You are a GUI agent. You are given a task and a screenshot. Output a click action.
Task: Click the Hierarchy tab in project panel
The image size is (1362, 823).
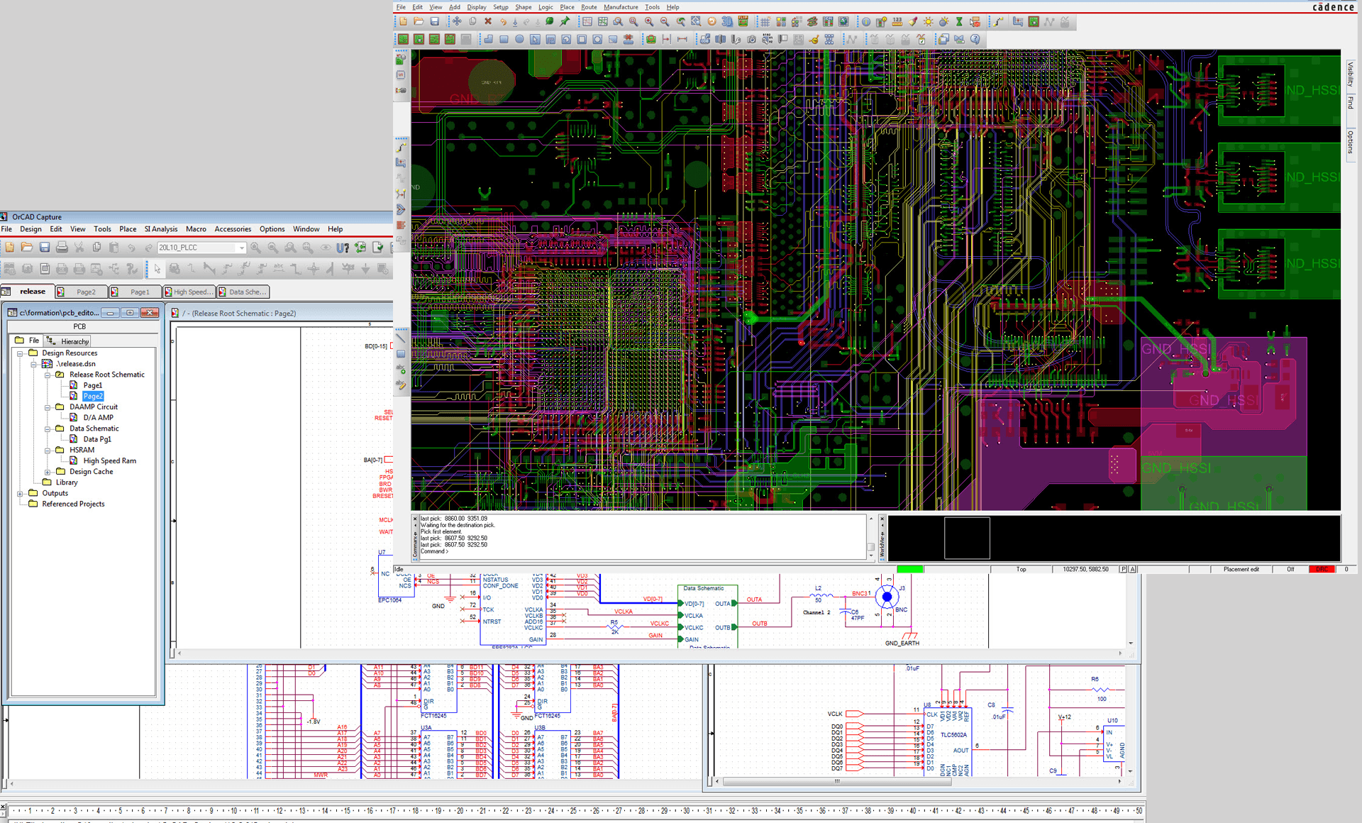coord(74,341)
